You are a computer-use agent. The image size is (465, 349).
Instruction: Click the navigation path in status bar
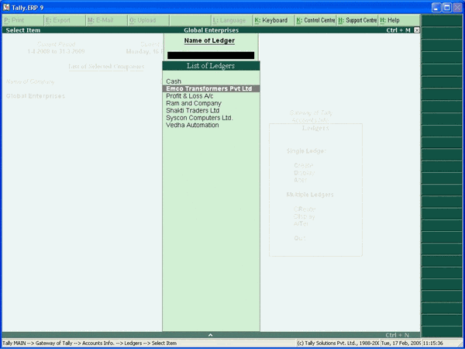tap(90, 343)
